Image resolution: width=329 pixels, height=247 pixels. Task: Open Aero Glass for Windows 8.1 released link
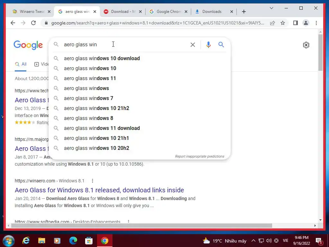pyautogui.click(x=99, y=190)
